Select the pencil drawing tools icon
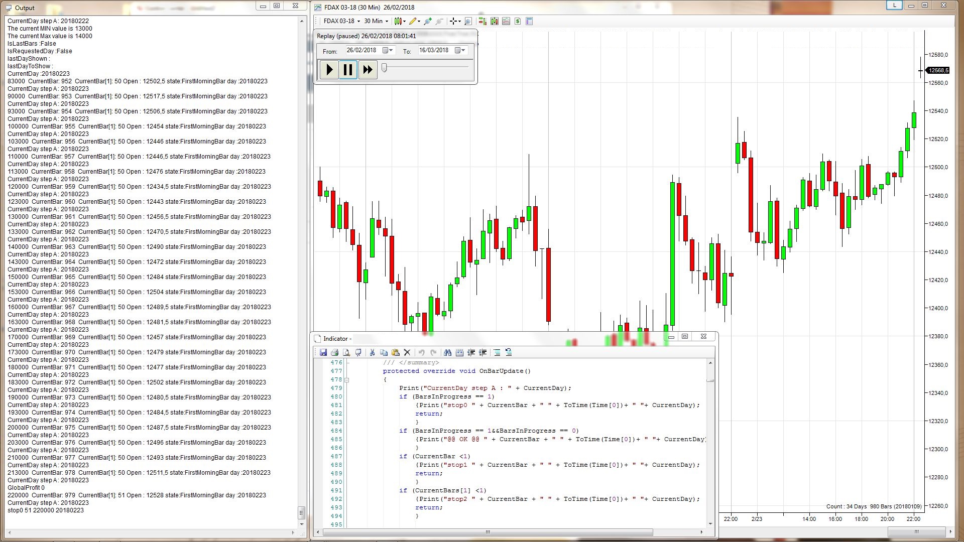The width and height of the screenshot is (964, 542). 414,21
